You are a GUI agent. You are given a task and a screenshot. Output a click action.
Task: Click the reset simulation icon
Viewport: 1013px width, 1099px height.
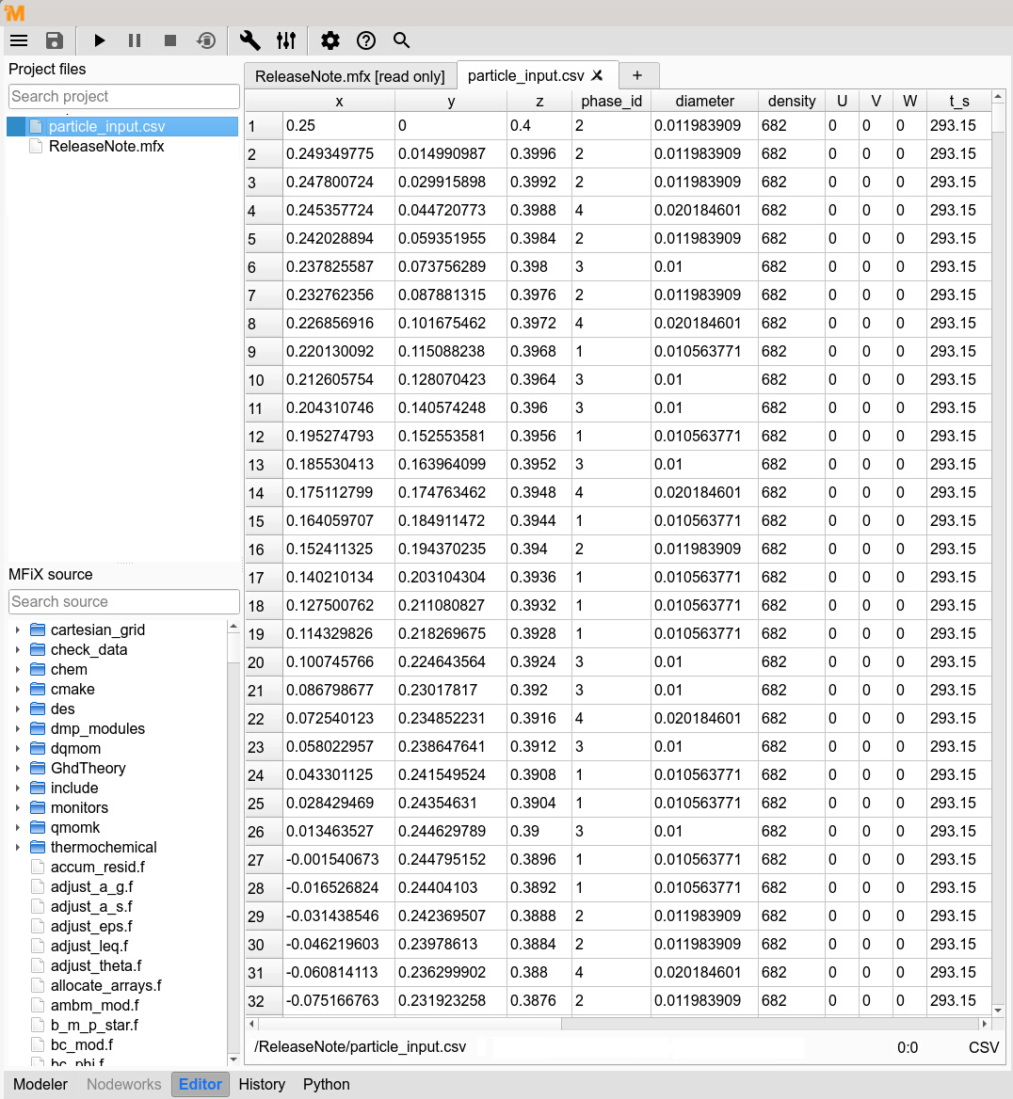tap(206, 40)
